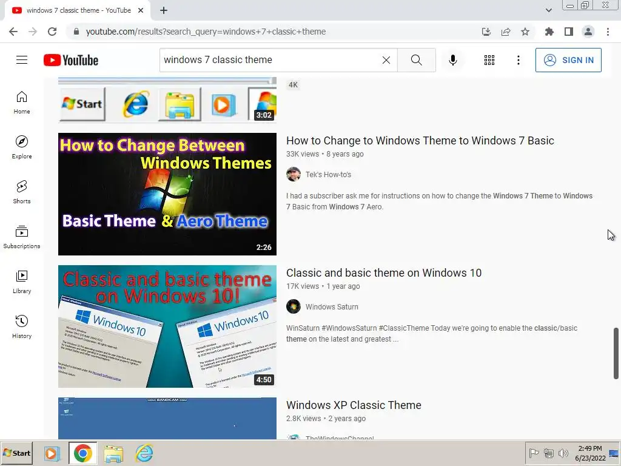Open Home in the sidebar
The width and height of the screenshot is (621, 466).
pos(22,103)
